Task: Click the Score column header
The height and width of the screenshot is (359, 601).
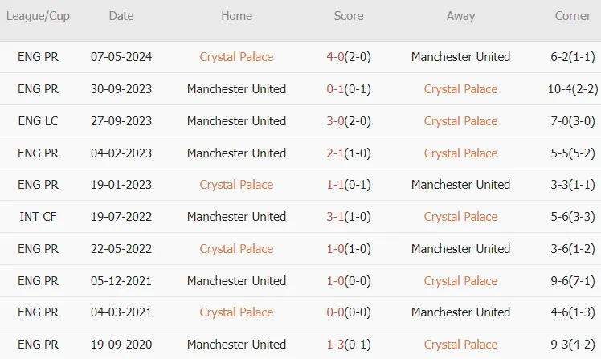Action: [349, 16]
